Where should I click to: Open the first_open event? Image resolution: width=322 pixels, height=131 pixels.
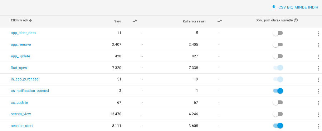click(x=19, y=68)
